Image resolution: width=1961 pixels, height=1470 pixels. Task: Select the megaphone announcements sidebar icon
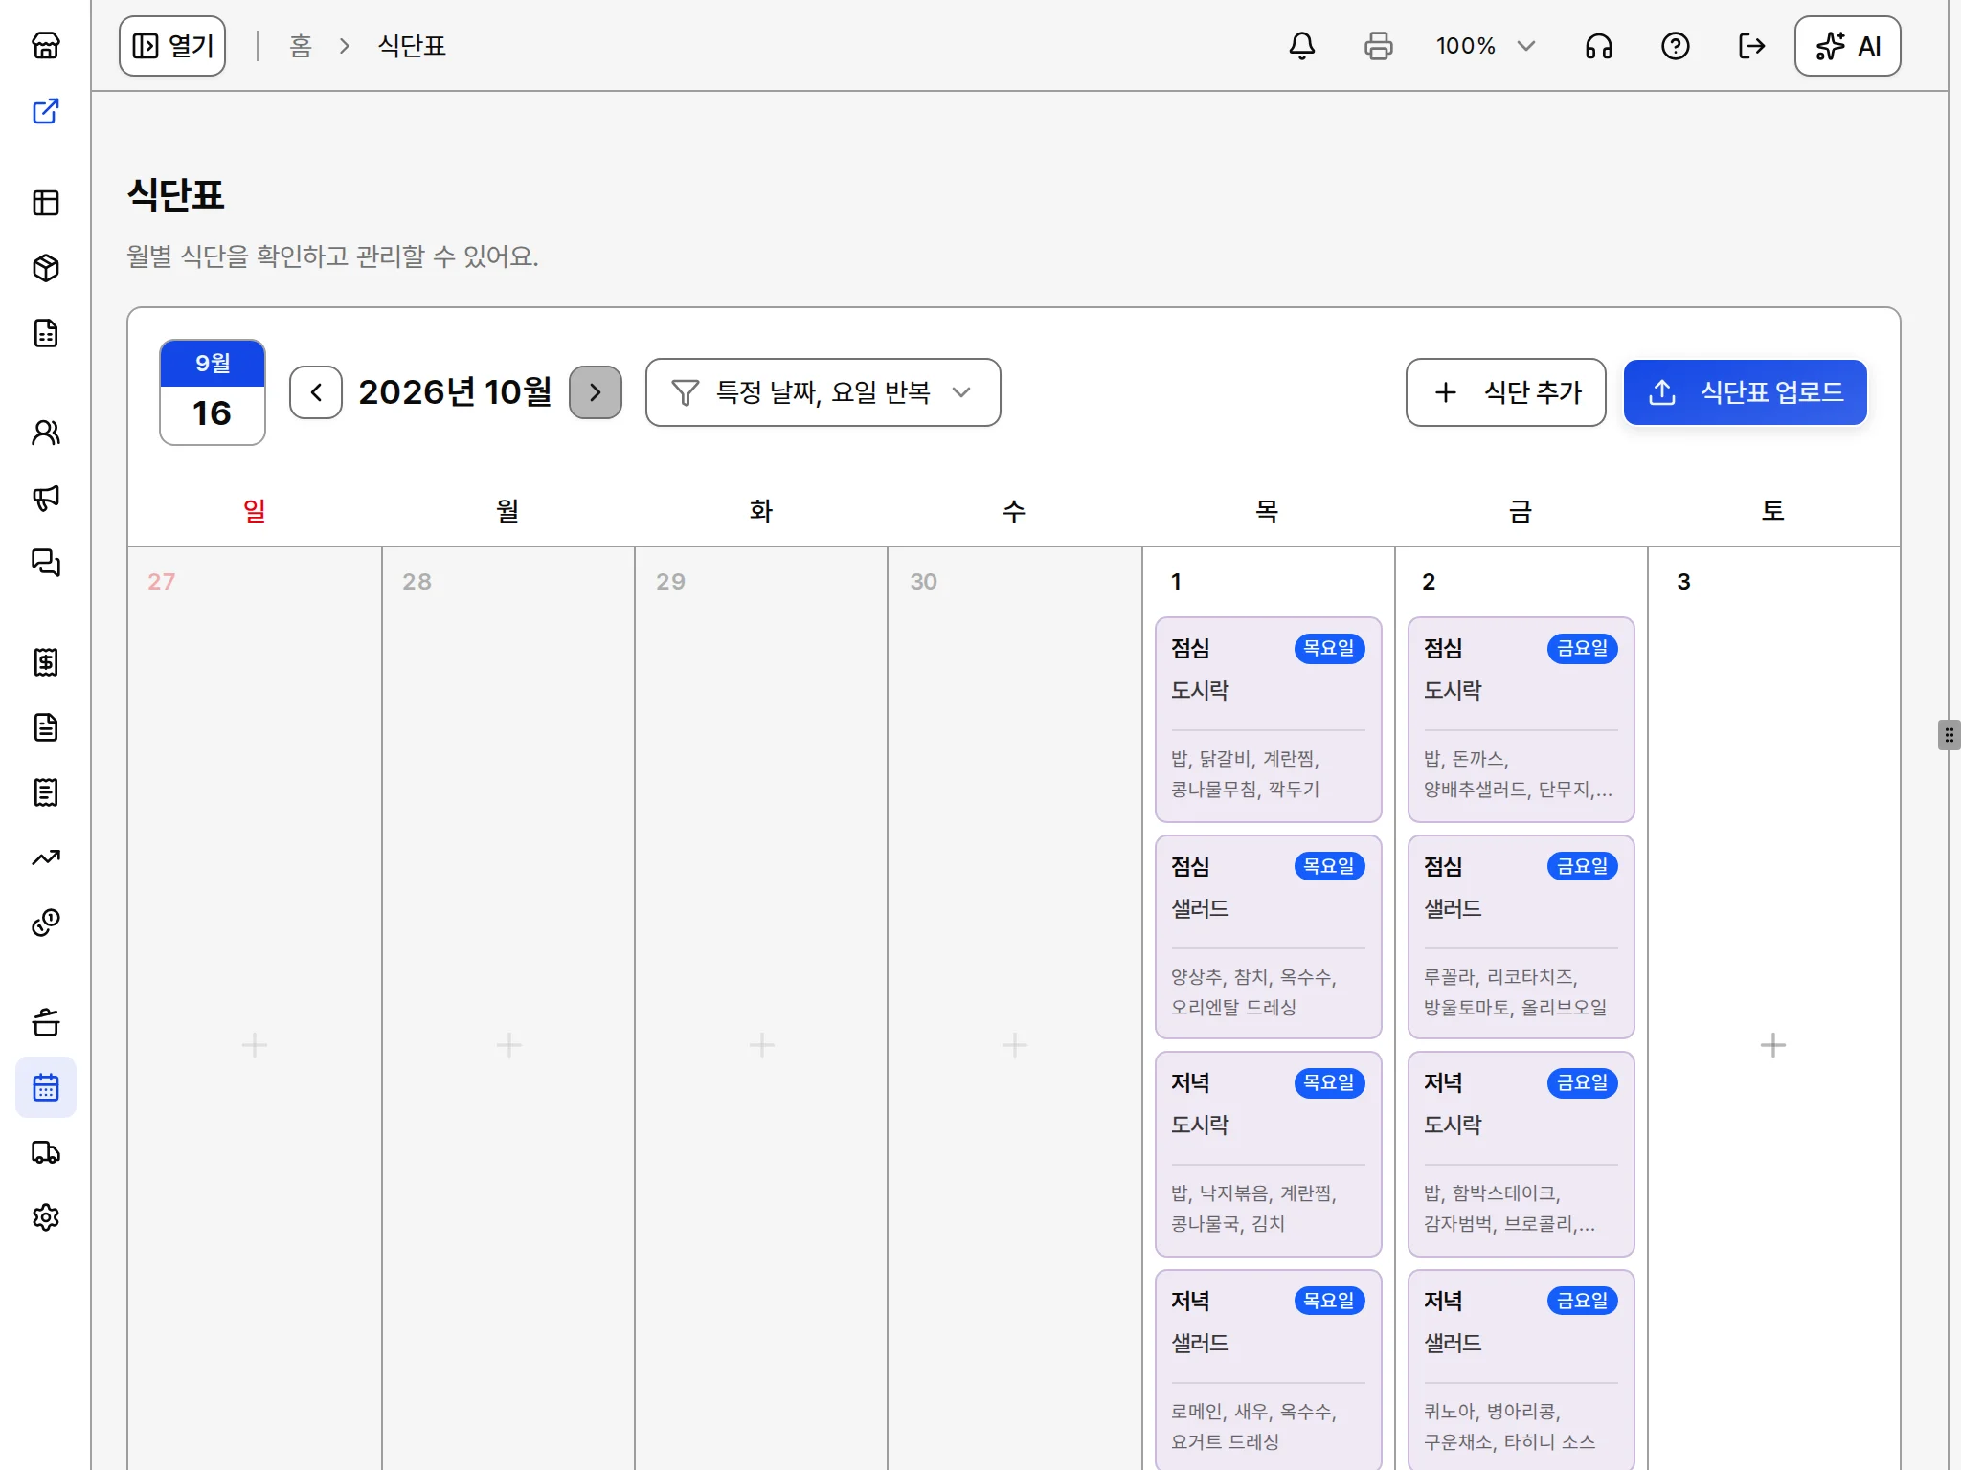[x=46, y=498]
